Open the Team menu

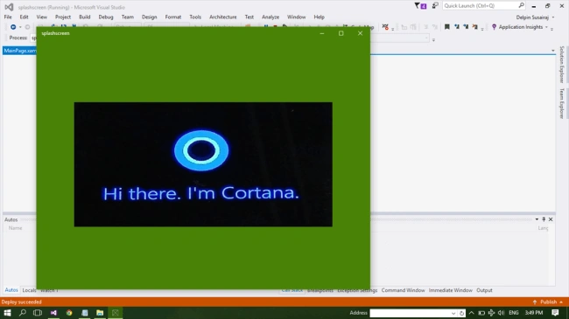[128, 17]
